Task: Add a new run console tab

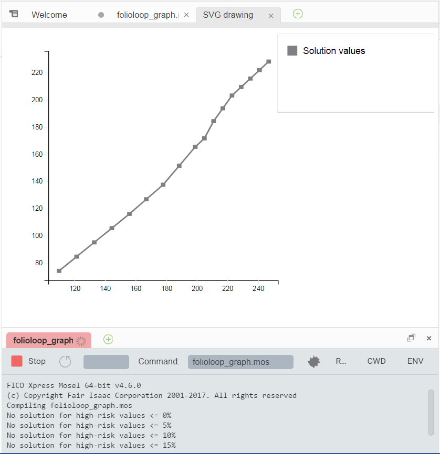Action: click(x=108, y=339)
